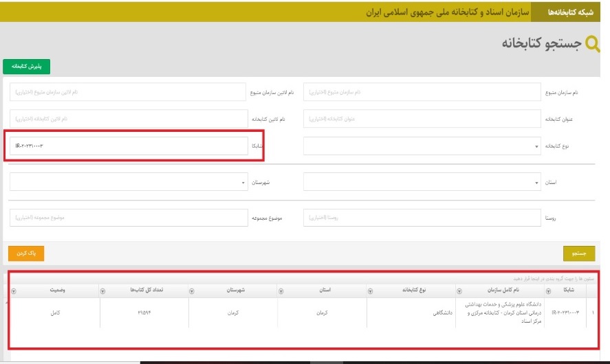Focus the شابکا input field
The height and width of the screenshot is (364, 610).
pos(128,146)
